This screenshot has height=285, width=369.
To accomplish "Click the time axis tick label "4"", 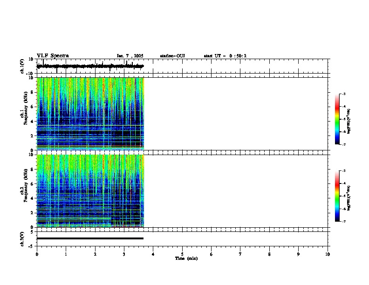I will coord(153,254).
